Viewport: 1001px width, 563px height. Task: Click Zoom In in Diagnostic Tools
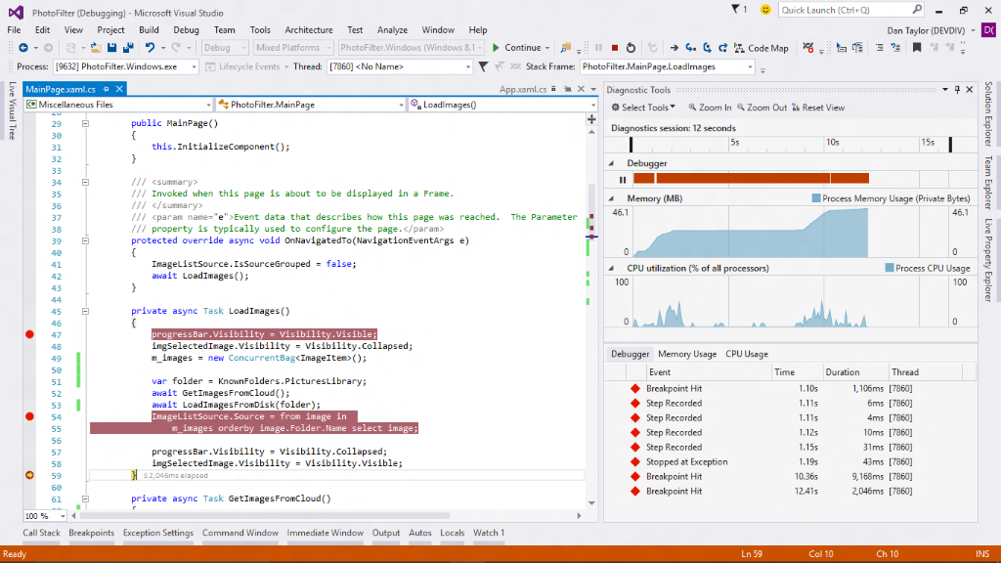click(x=710, y=108)
